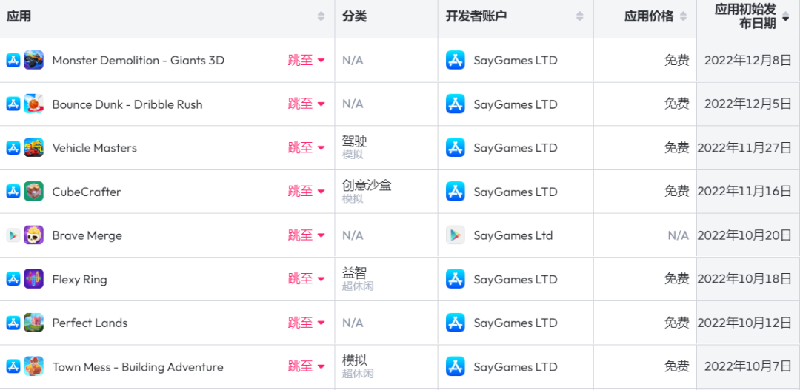The width and height of the screenshot is (800, 390).
Task: Click the Vehicle Masters app icon
Action: point(33,148)
